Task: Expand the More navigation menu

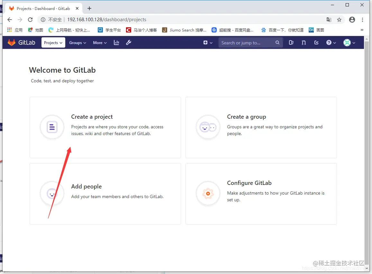Action: pos(100,43)
